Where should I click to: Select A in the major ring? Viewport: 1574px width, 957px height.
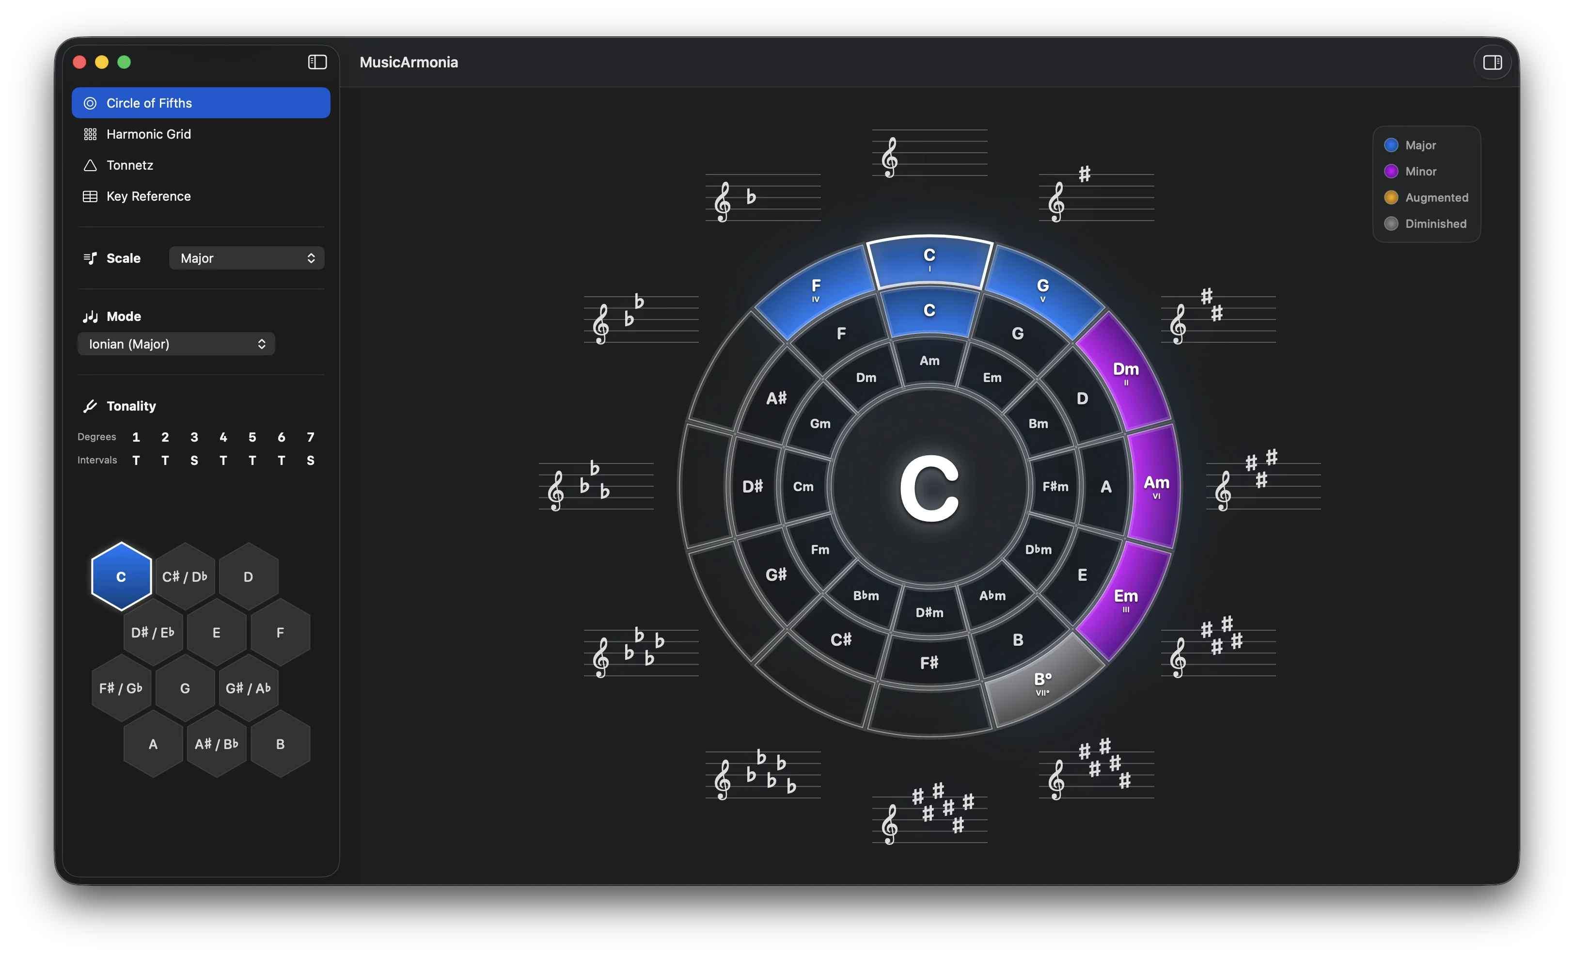1106,487
